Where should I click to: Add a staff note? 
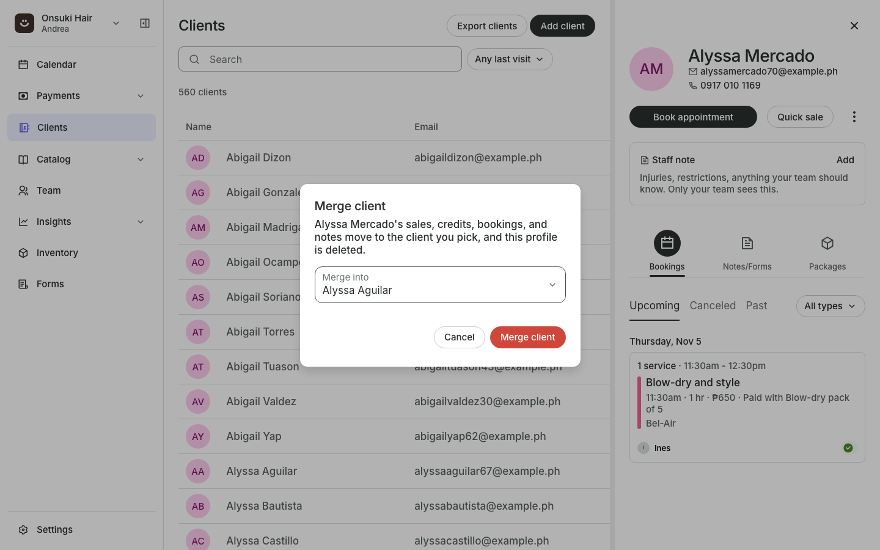pyautogui.click(x=845, y=160)
